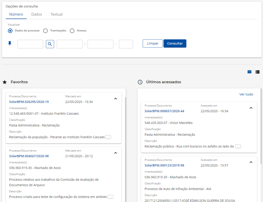Collapse the SolarBPM.004567/2020-98 card
The image size is (263, 202).
tap(116, 153)
